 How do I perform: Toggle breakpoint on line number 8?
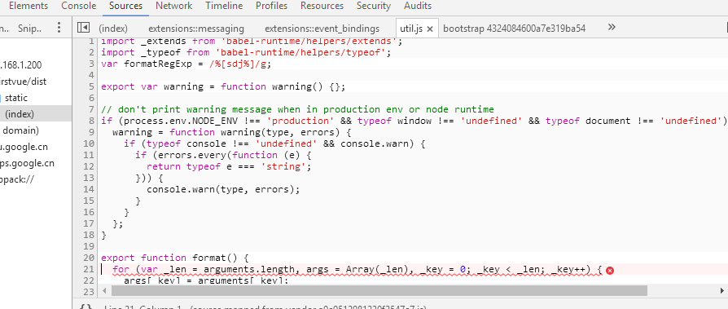coord(91,121)
